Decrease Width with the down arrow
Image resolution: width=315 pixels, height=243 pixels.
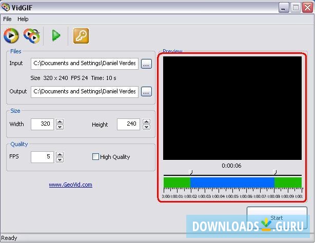tap(60, 127)
